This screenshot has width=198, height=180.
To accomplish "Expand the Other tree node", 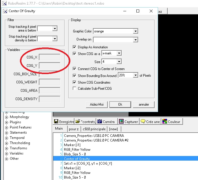I will pyautogui.click(x=6, y=159).
